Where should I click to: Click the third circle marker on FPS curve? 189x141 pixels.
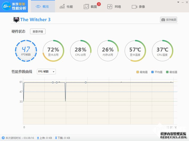pyautogui.click(x=86, y=82)
